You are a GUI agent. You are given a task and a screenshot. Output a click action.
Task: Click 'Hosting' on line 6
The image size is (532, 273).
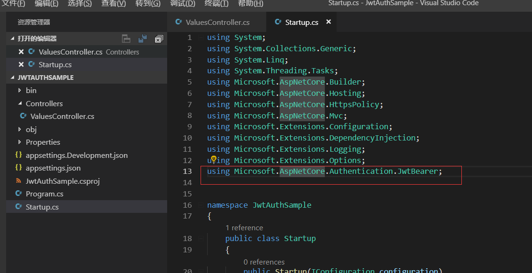(345, 93)
